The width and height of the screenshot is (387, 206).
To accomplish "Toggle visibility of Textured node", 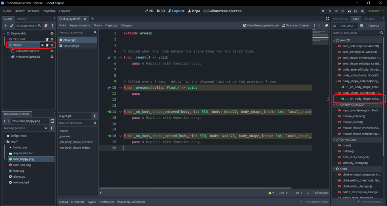I will 52,39.
